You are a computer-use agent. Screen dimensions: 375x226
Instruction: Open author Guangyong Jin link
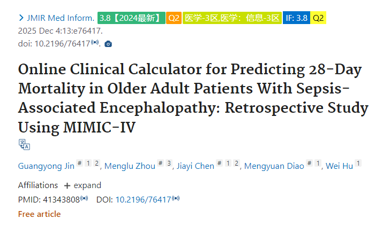tap(46, 166)
